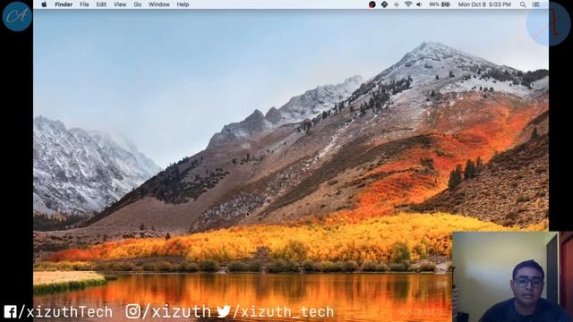Open the volume control icon
The width and height of the screenshot is (573, 322).
click(419, 4)
